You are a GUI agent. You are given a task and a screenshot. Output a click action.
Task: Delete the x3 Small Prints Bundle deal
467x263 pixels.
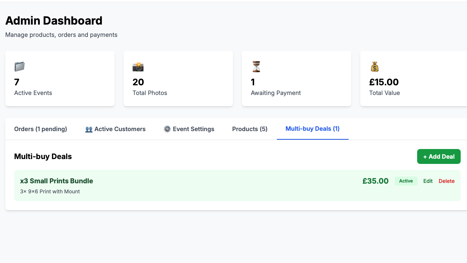[447, 181]
